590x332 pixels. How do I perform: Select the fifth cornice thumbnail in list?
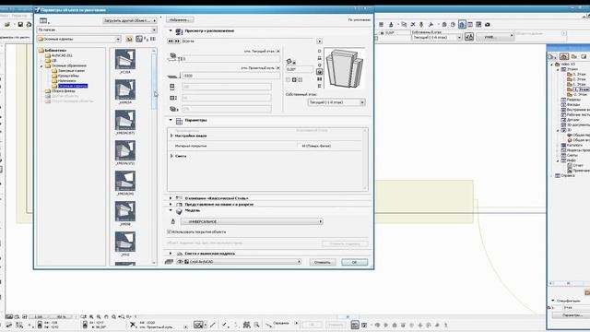coord(125,181)
